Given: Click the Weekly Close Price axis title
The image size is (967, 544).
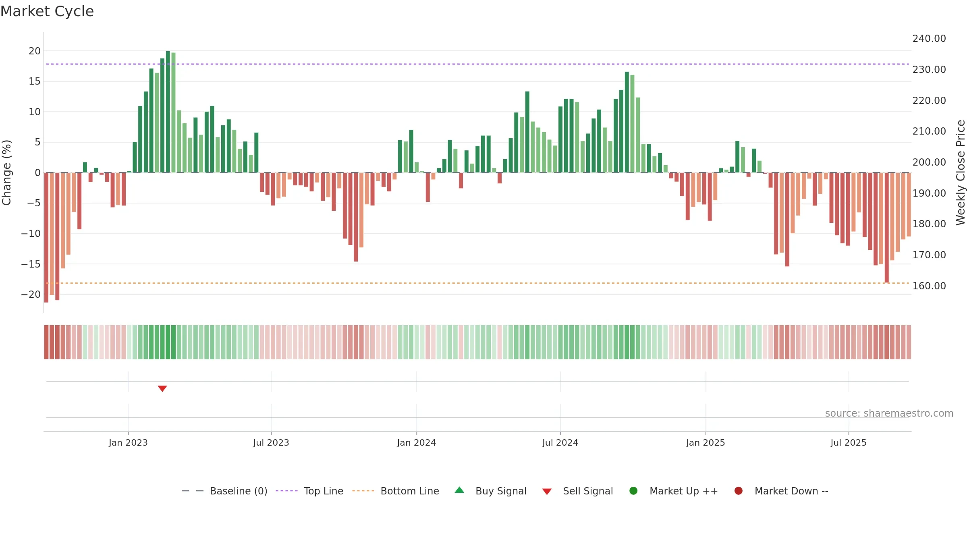Looking at the screenshot, I should coord(961,172).
